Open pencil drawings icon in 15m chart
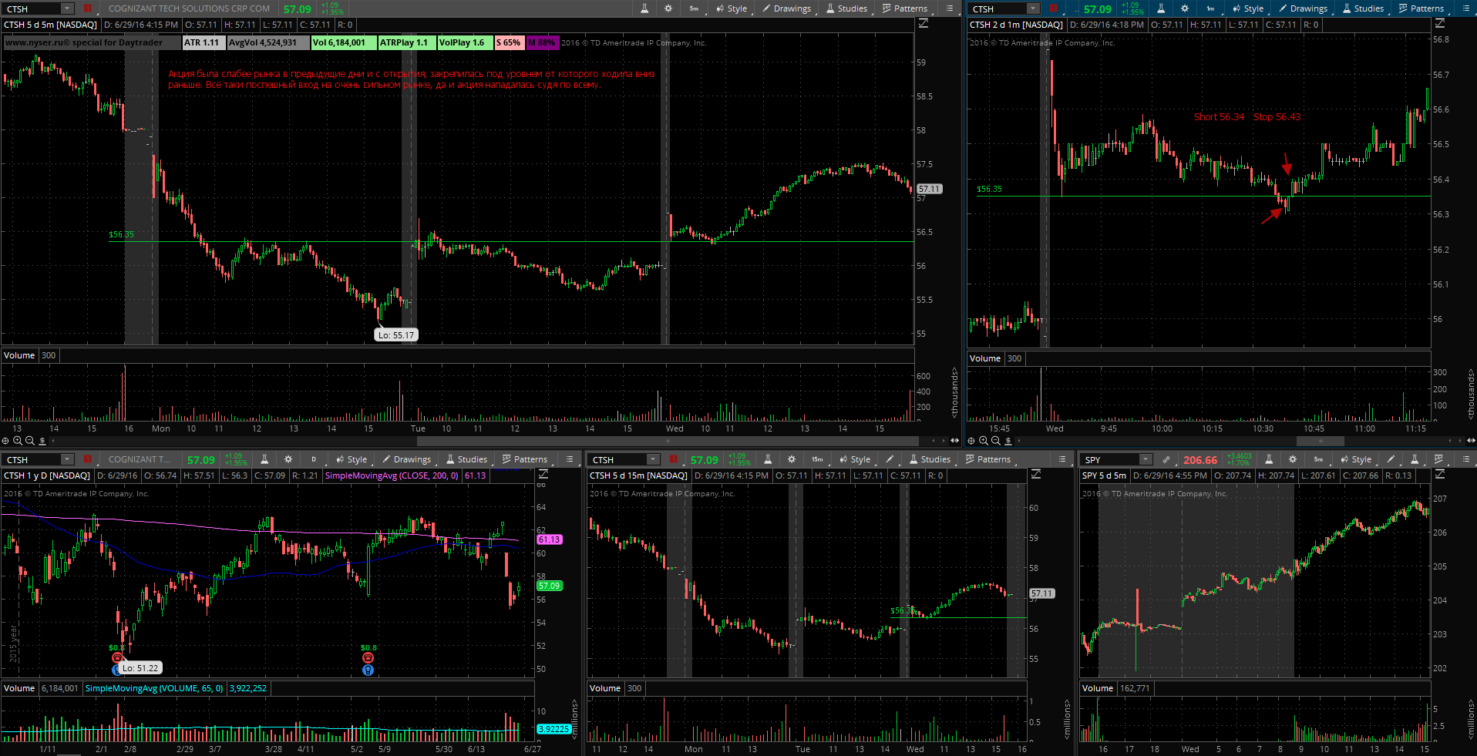The image size is (1477, 756). [x=890, y=459]
